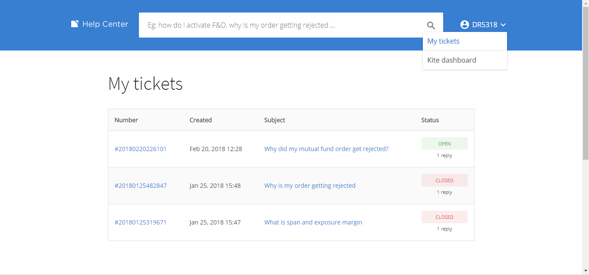The height and width of the screenshot is (275, 589).
Task: Click the page vertical scrollbar thumb
Action: 586,83
